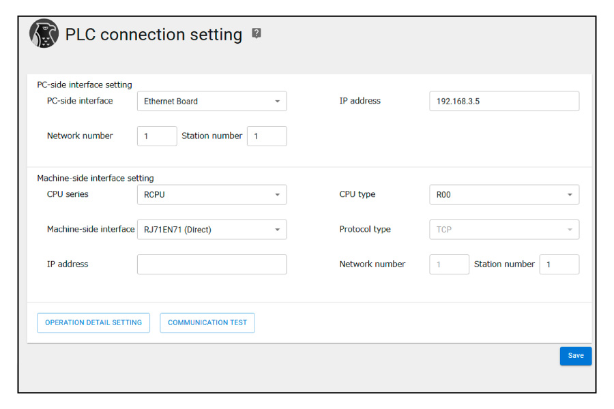Click the PC-side IP address field
Viewport: 614px width, 409px height.
point(503,102)
